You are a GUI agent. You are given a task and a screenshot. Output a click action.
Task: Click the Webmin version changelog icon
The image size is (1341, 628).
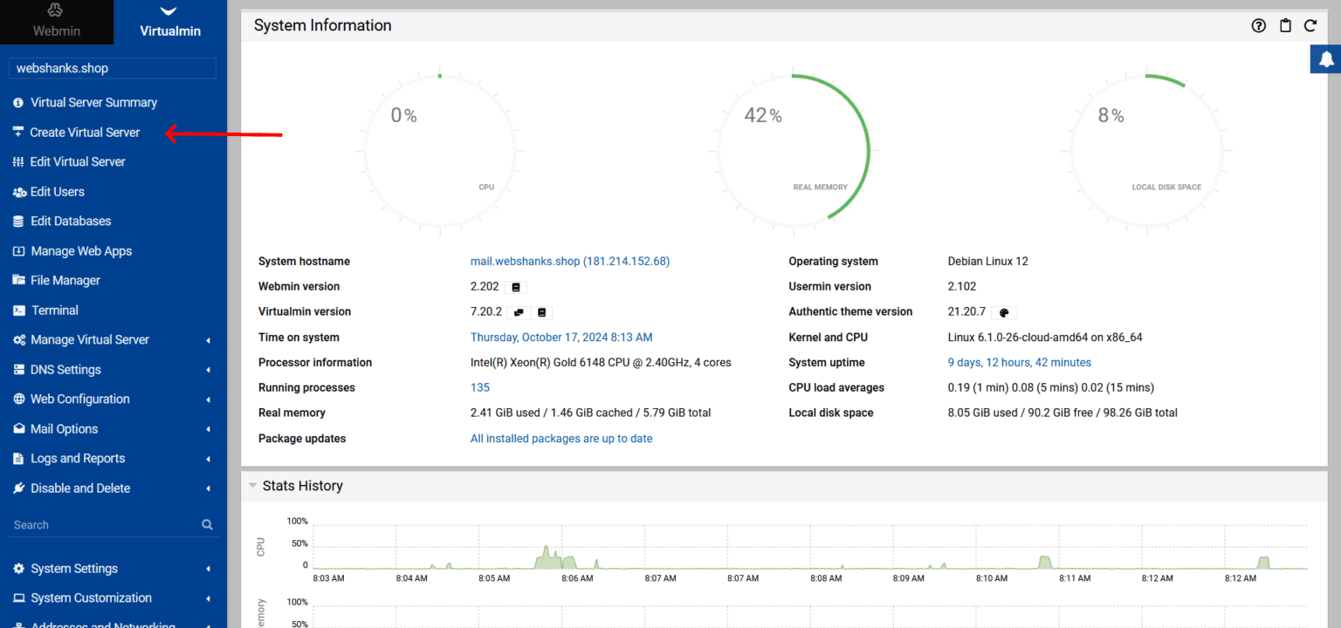coord(516,287)
